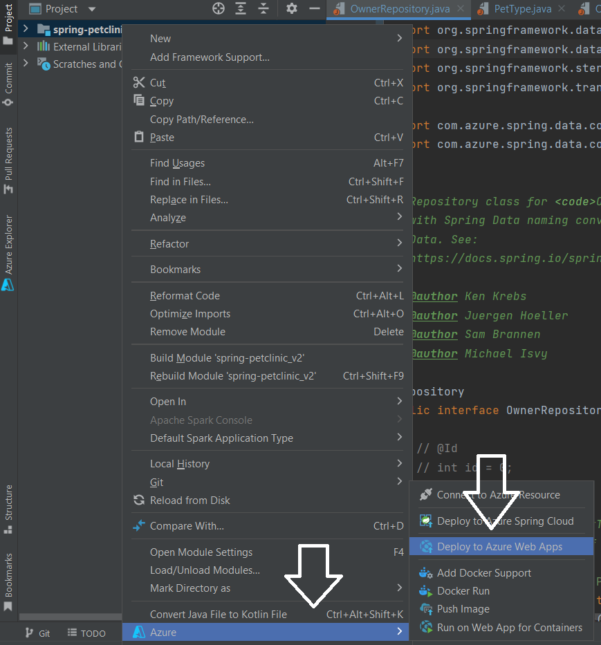Click Deploy to Azure Spring Cloud icon
601x645 pixels.
click(x=425, y=521)
